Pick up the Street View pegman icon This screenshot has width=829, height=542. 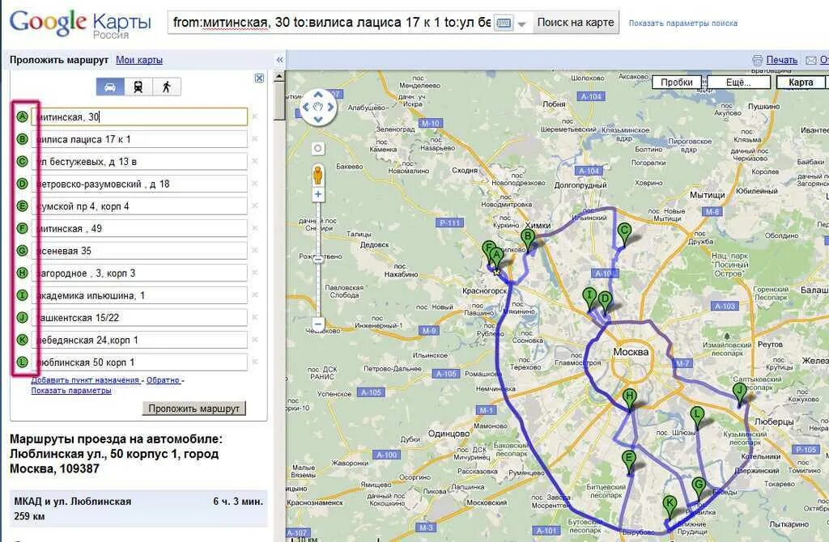pos(317,174)
